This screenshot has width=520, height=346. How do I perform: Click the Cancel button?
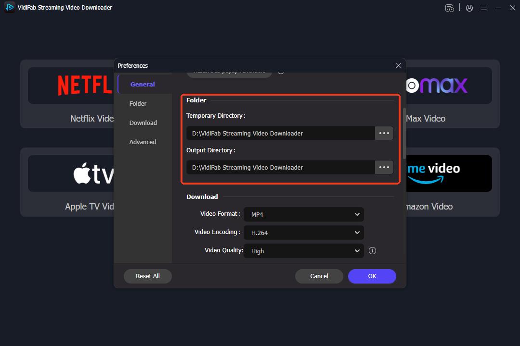(319, 276)
